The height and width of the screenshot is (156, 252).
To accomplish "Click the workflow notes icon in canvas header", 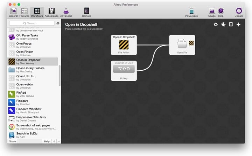I will [231, 24].
